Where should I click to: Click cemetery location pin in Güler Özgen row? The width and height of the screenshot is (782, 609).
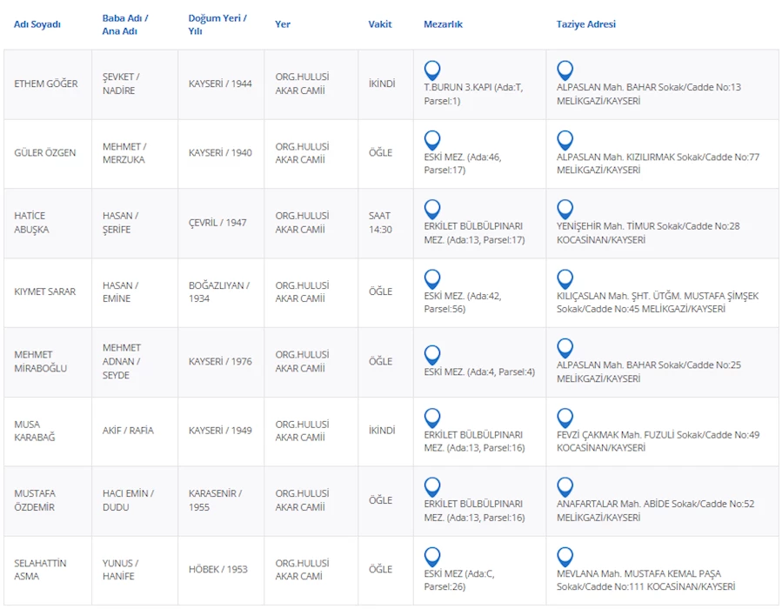coord(431,140)
